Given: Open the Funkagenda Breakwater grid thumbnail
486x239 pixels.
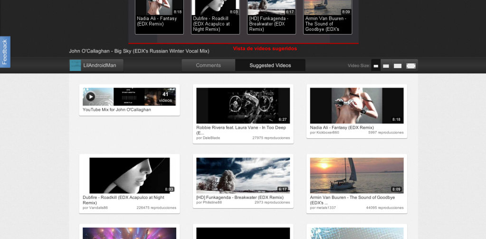Looking at the screenshot, I should click(x=243, y=175).
